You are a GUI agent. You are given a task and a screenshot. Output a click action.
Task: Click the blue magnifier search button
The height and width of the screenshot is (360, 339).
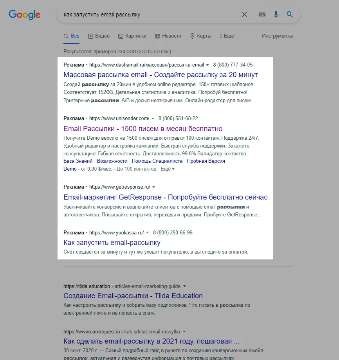tap(290, 14)
